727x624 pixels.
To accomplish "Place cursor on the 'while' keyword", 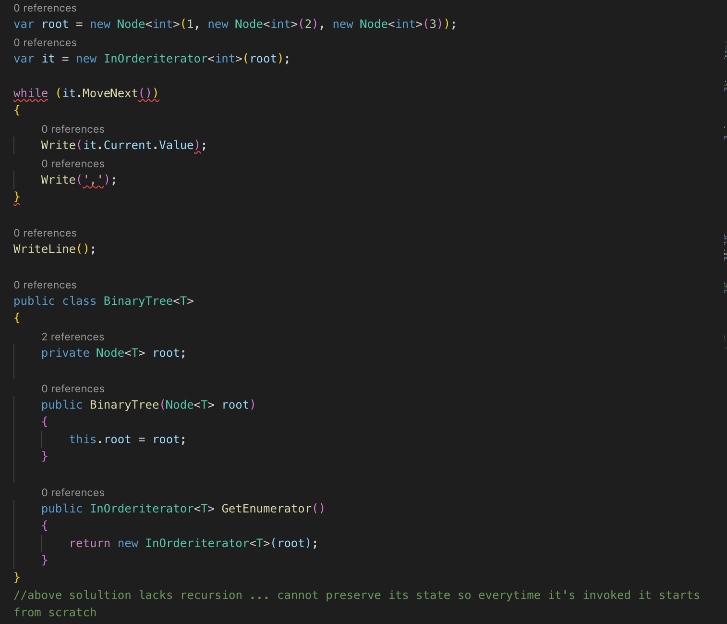I will (x=31, y=93).
